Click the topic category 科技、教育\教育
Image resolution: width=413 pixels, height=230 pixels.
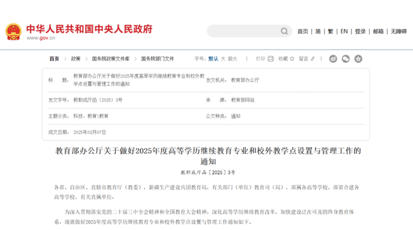pos(91,116)
